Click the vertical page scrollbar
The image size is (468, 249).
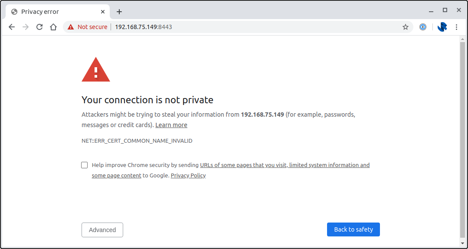[x=463, y=139]
